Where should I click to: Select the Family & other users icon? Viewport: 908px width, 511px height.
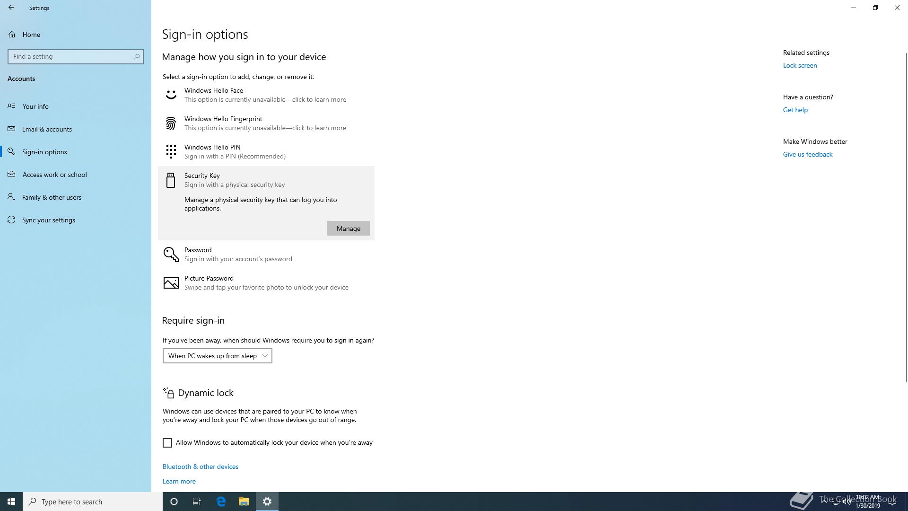12,197
